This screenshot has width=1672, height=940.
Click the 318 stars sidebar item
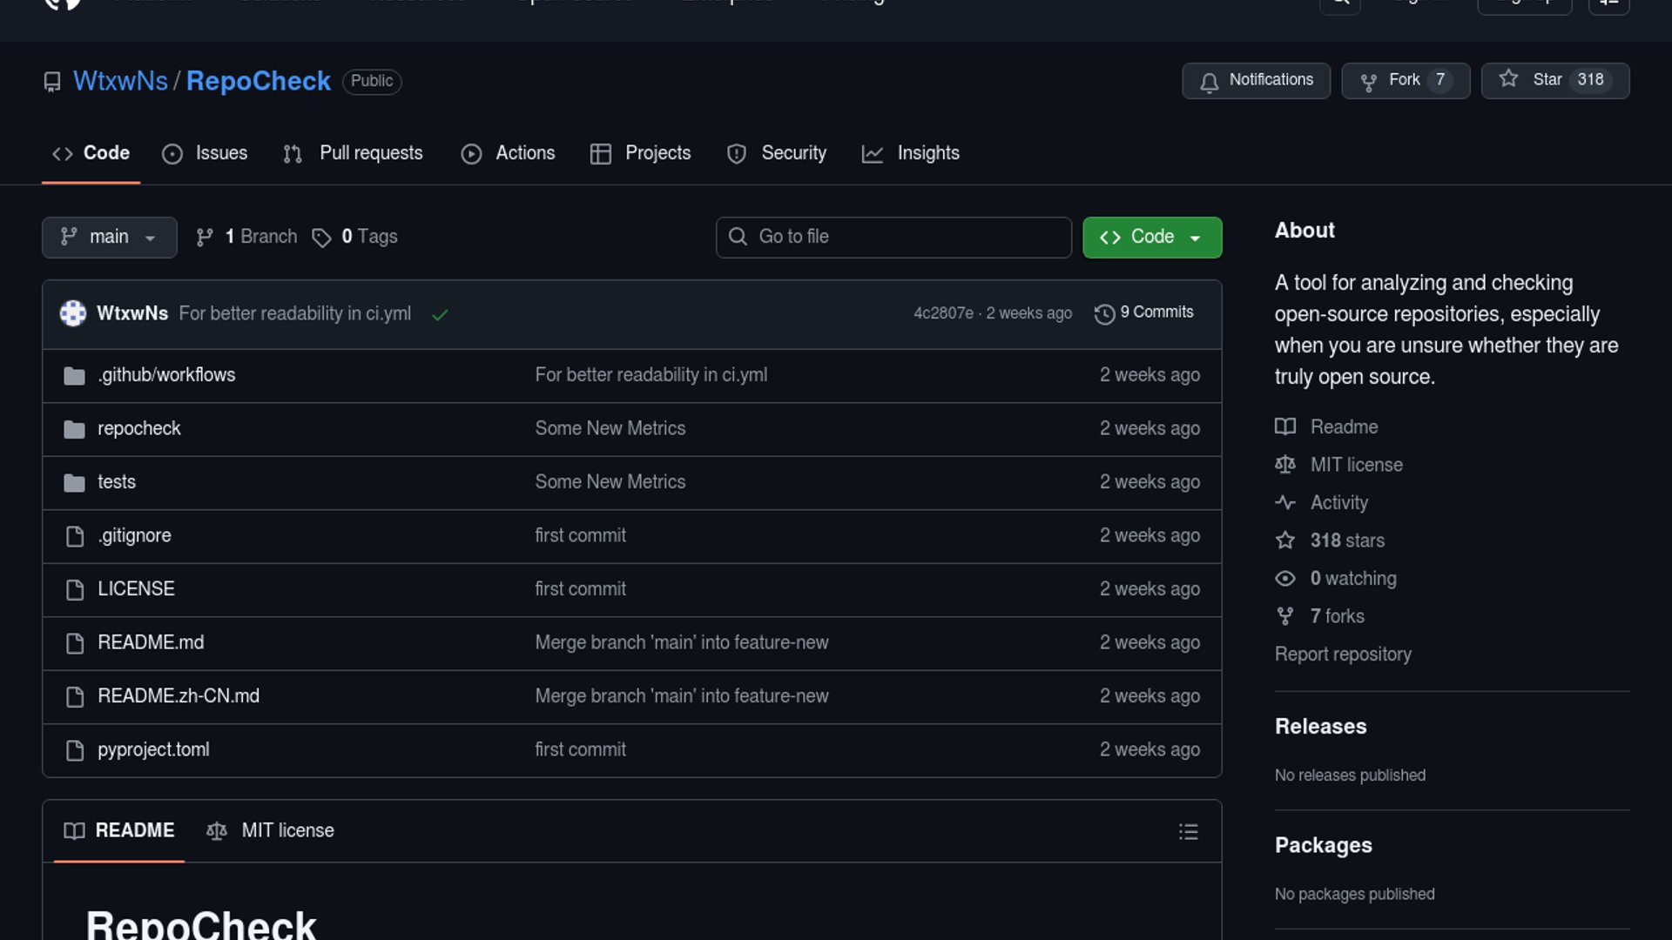1346,540
